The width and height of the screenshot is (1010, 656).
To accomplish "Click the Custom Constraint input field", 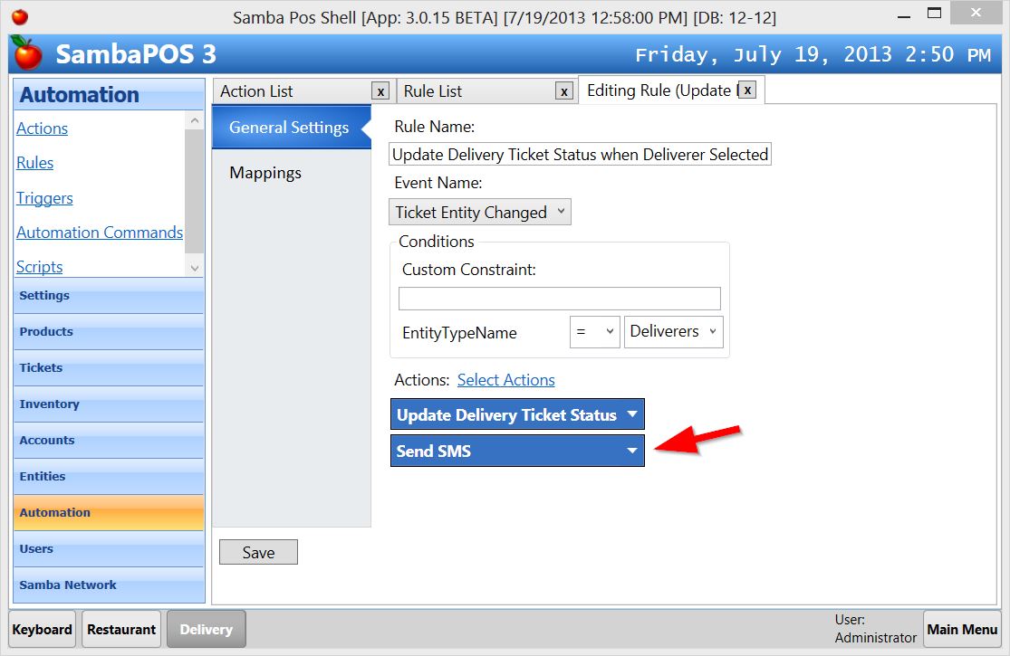I will [x=559, y=298].
